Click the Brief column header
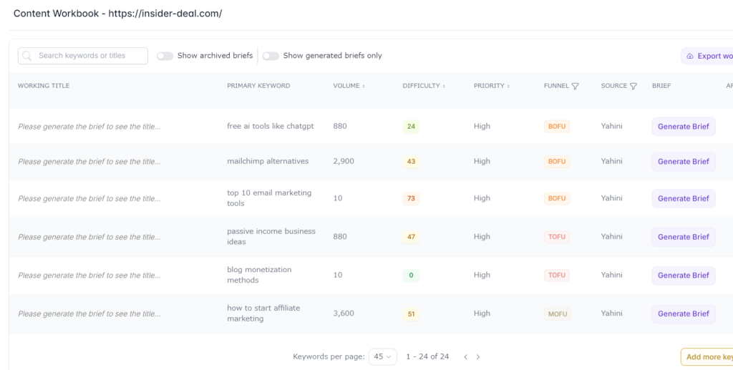 coord(661,86)
